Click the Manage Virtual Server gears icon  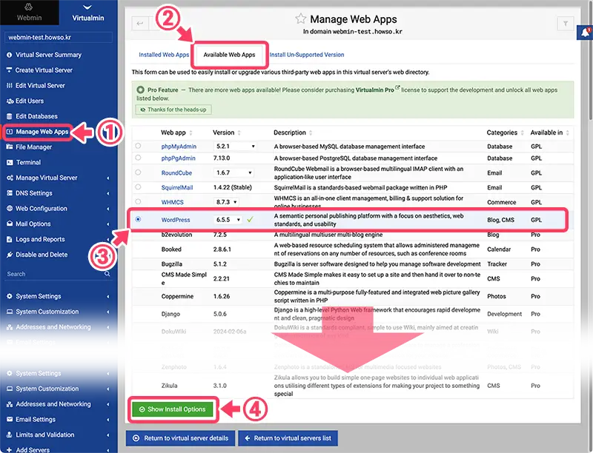(x=10, y=178)
